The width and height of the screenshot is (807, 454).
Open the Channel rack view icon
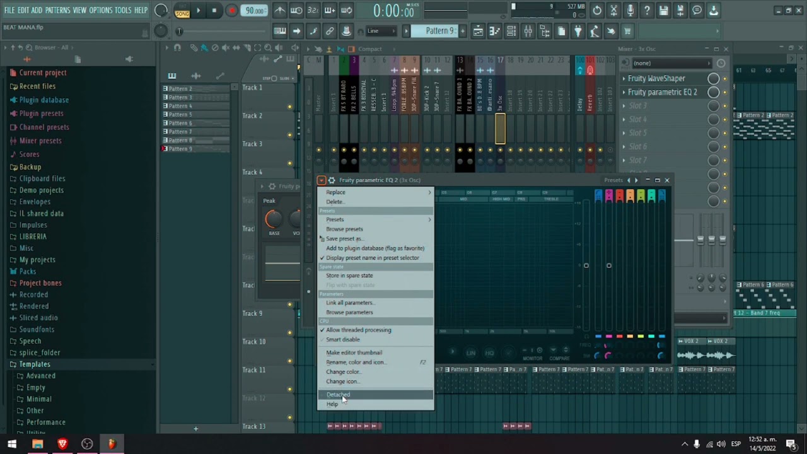click(511, 31)
